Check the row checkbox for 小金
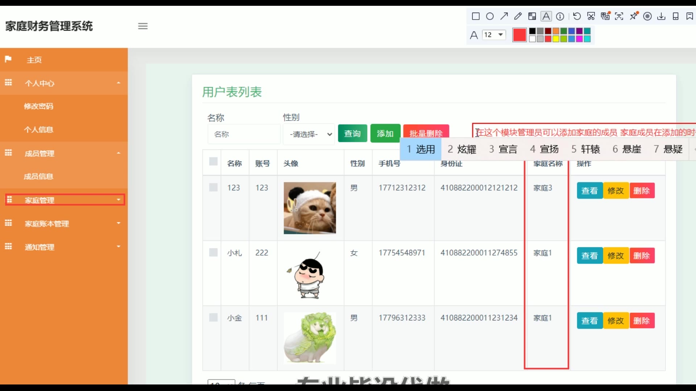This screenshot has width=696, height=391. [x=214, y=318]
